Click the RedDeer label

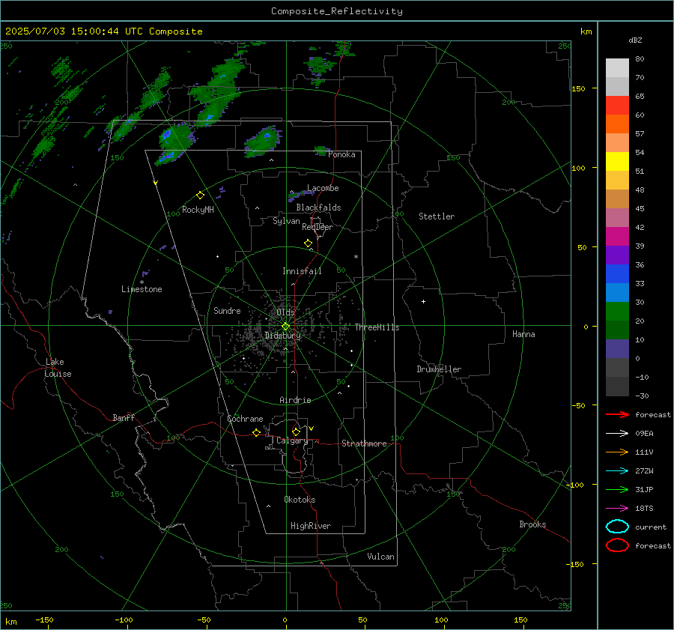click(318, 227)
